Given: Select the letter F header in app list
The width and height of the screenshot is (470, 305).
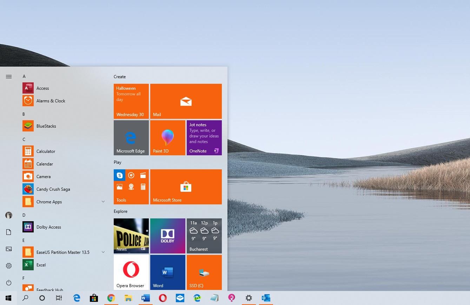Looking at the screenshot, I should [24, 278].
